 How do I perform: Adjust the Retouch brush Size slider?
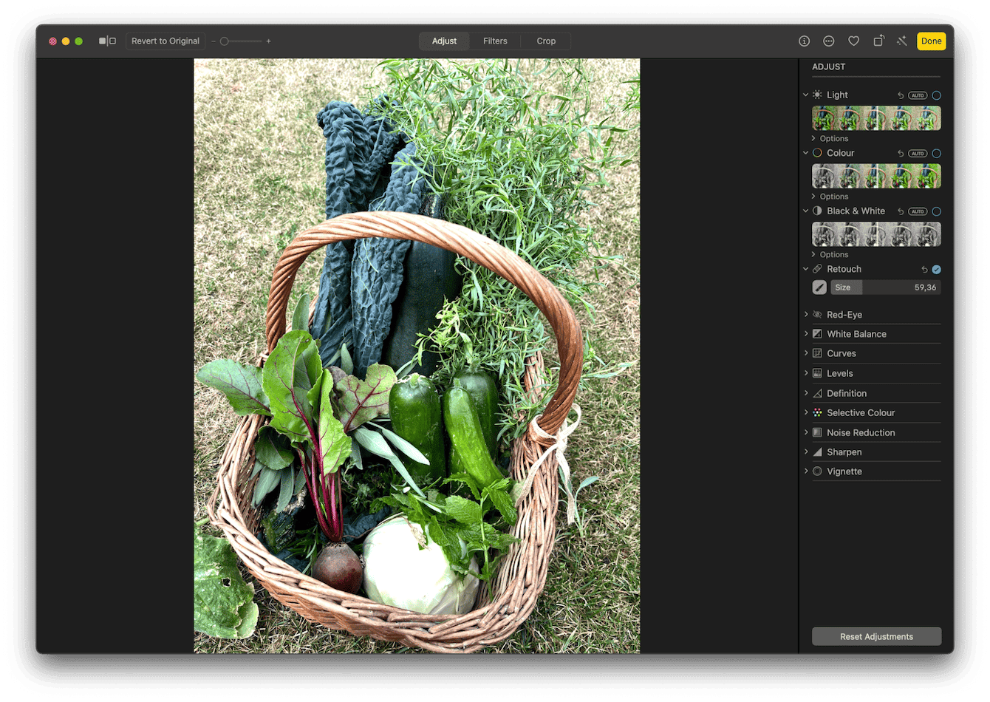coord(887,287)
